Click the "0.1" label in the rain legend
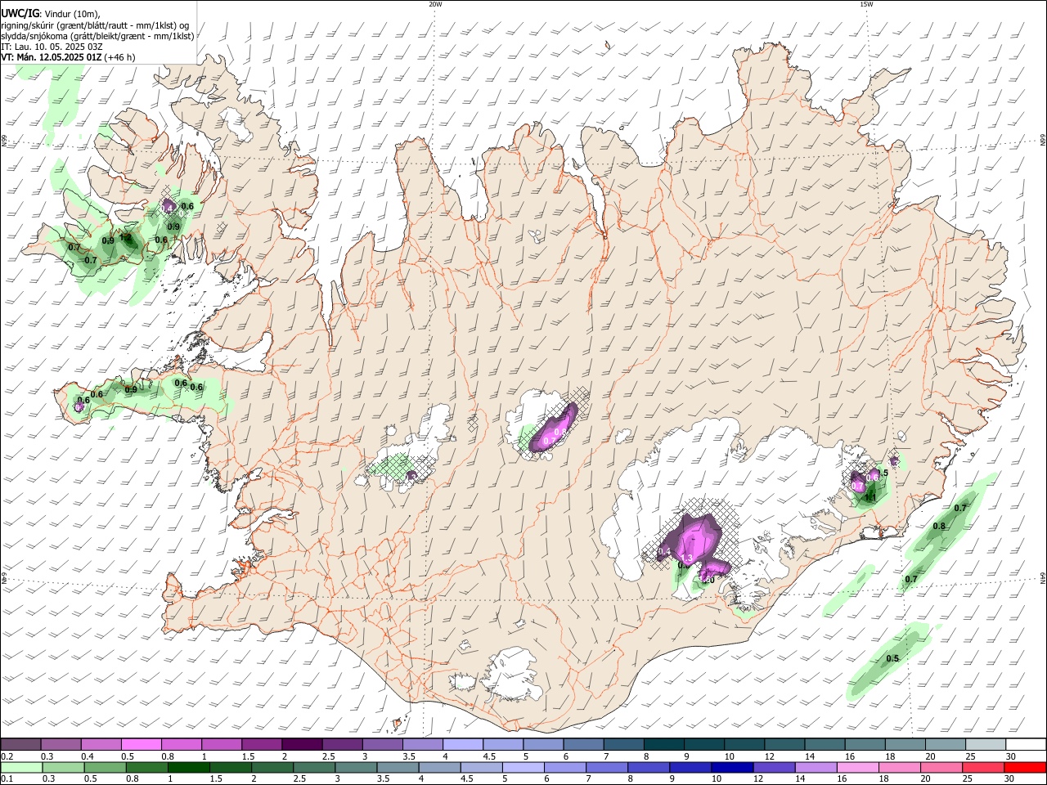1047x785 pixels. pyautogui.click(x=7, y=778)
